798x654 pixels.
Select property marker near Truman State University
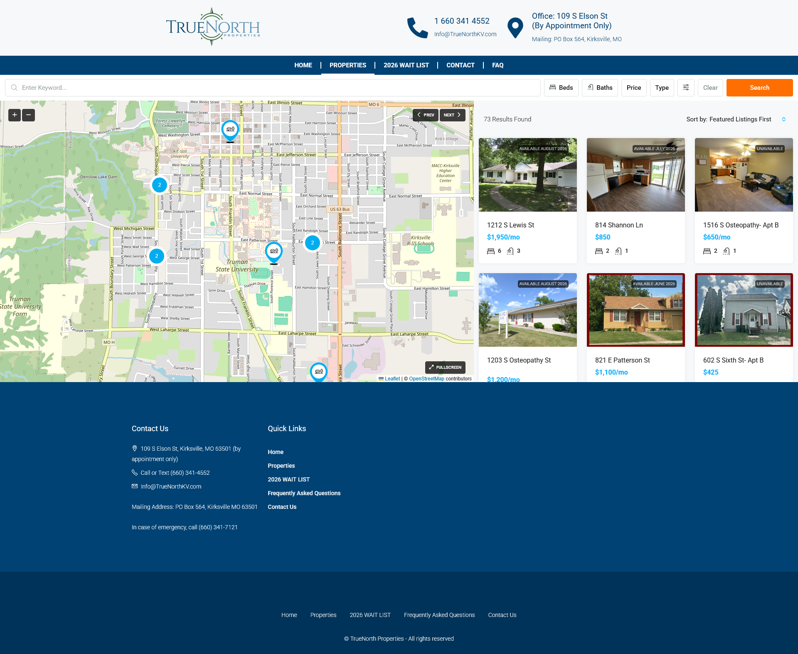click(x=274, y=252)
